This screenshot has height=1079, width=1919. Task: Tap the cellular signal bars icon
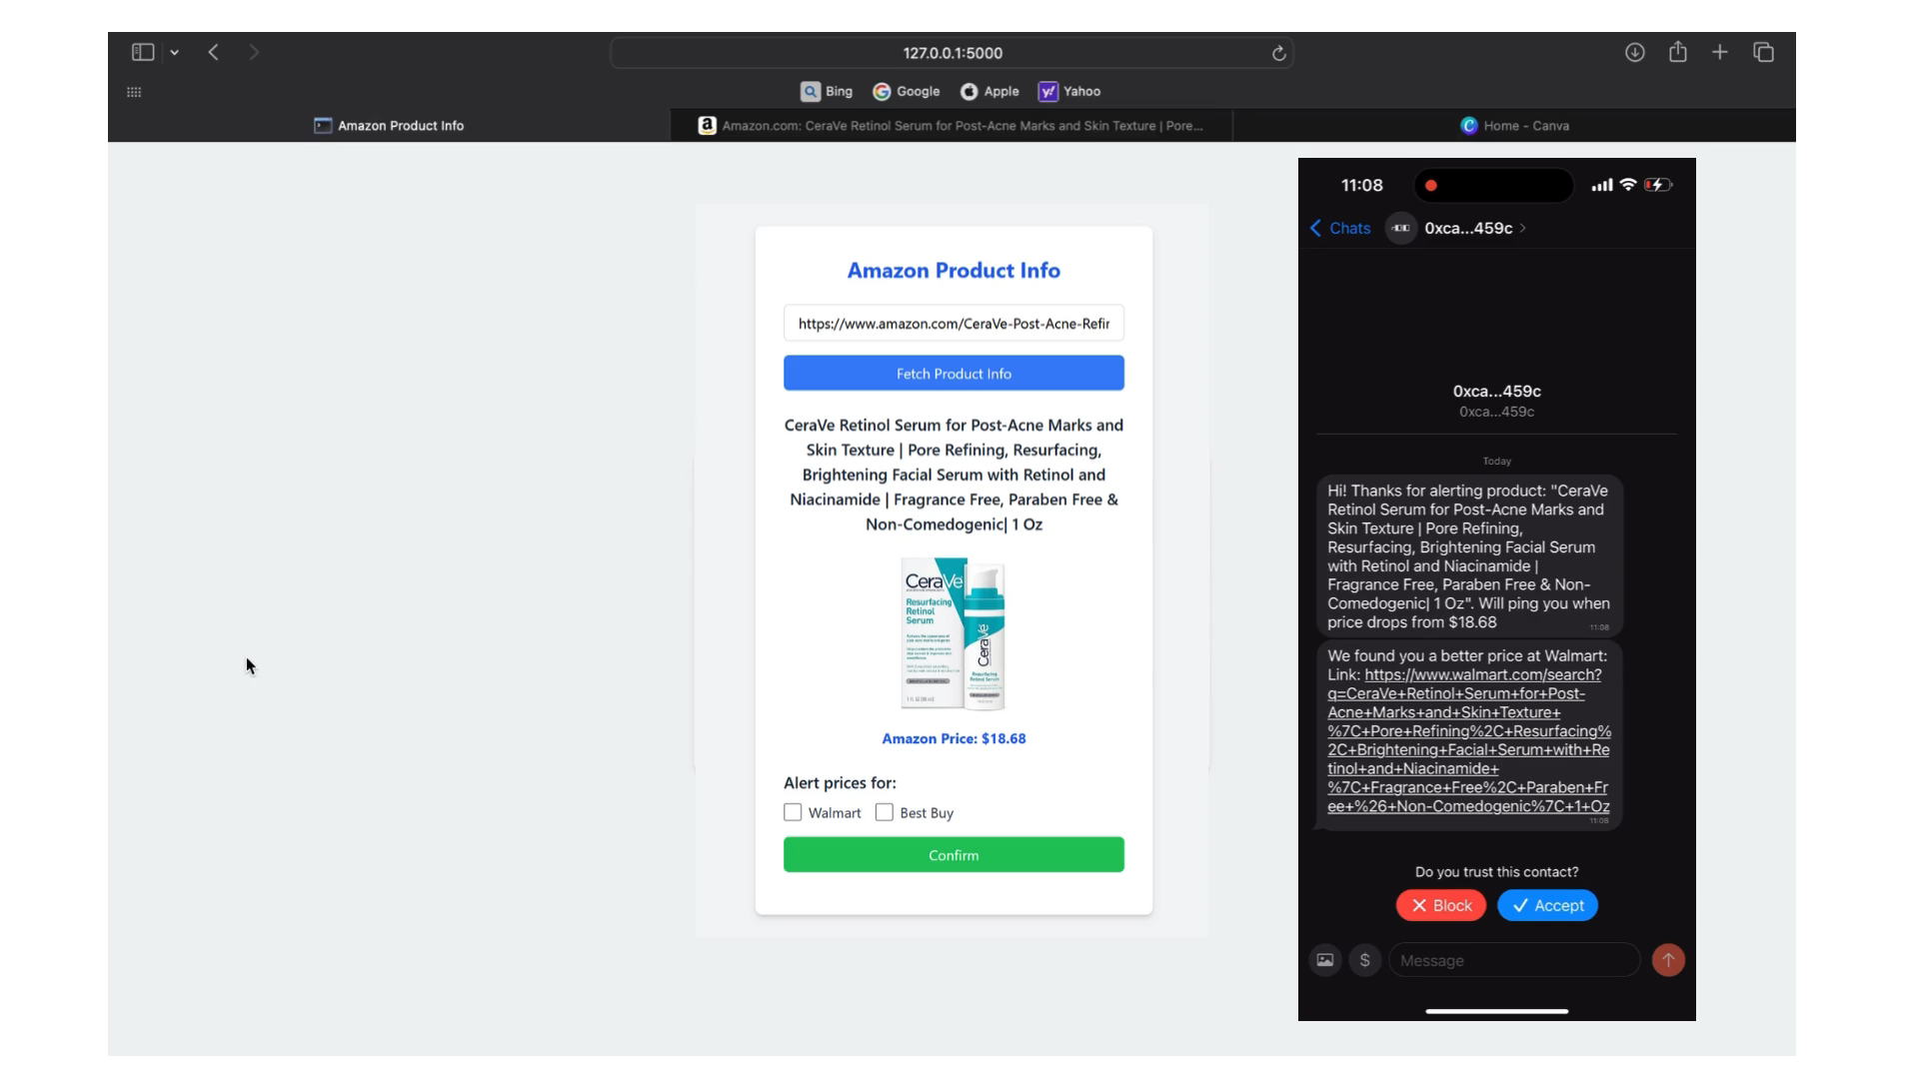[x=1601, y=185]
